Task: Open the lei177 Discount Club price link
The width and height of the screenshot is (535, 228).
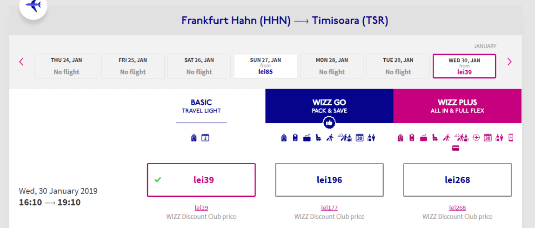Action: click(329, 208)
